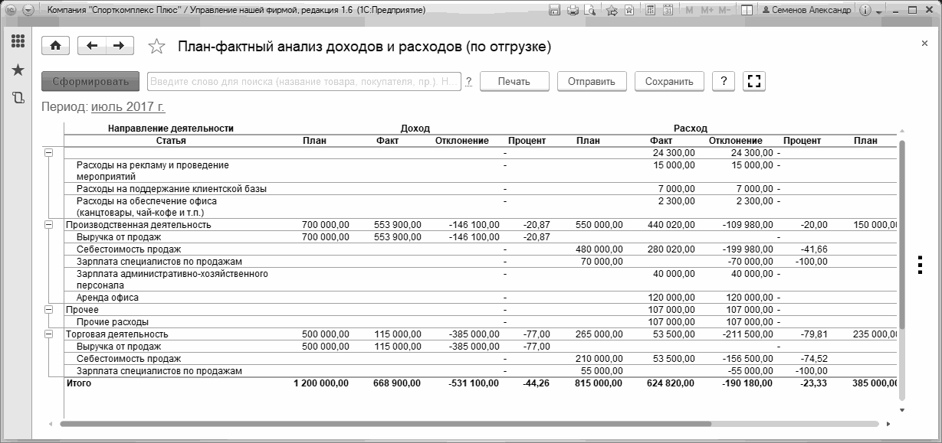Open help with the boxed ? button
The height and width of the screenshot is (443, 942).
click(x=724, y=81)
